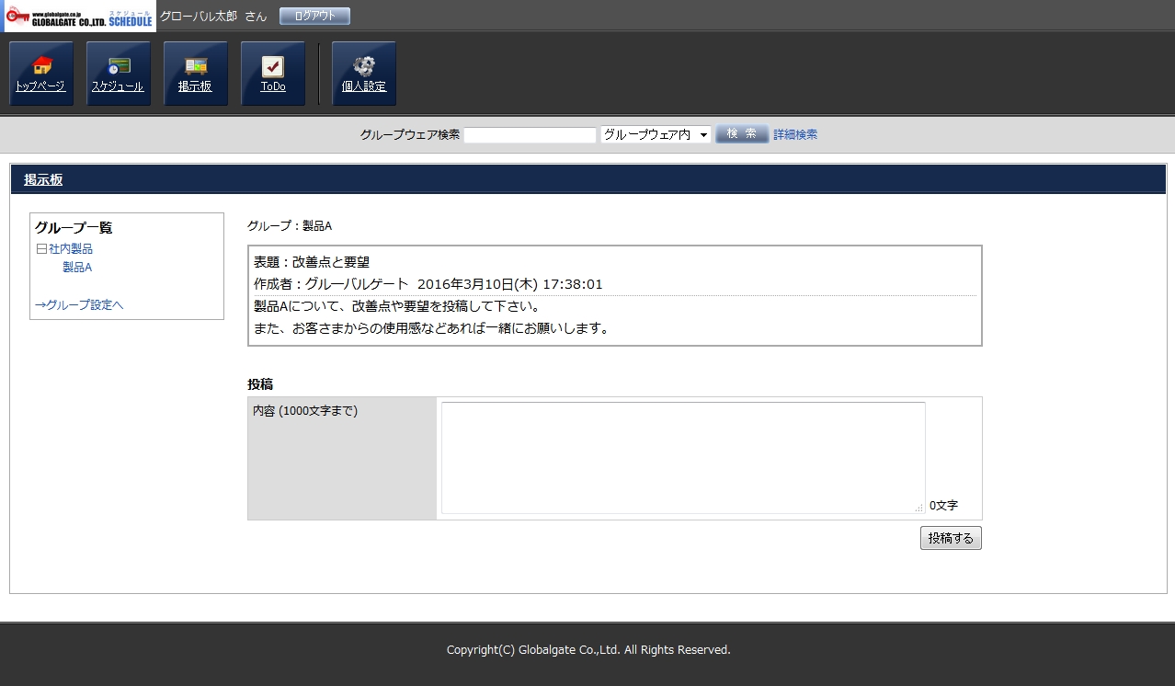Screen dimensions: 1175x686
Task: Click the Globalgate Schedule logo
Action: click(x=79, y=17)
